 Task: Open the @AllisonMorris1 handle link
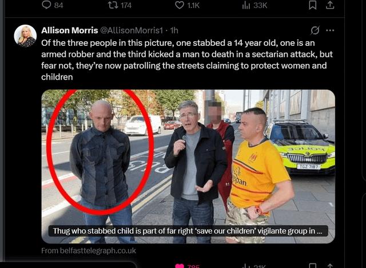point(132,30)
